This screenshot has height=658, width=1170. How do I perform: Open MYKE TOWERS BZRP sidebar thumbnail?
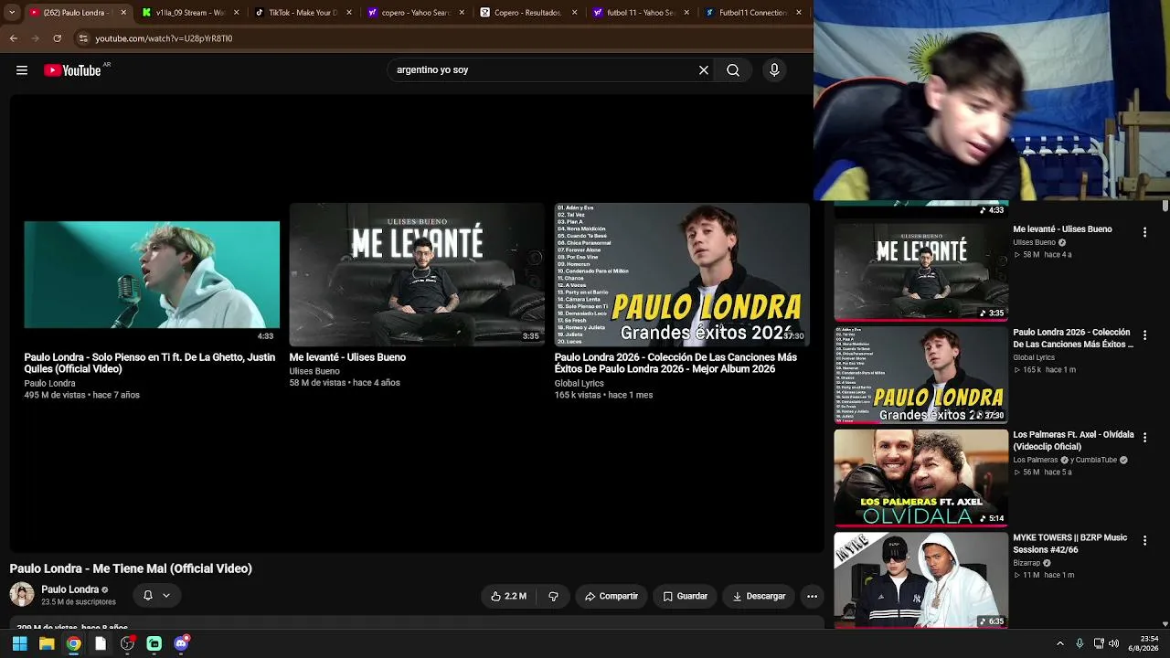[x=921, y=580]
